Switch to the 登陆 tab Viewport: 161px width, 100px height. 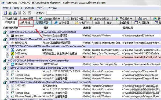click(x=26, y=23)
